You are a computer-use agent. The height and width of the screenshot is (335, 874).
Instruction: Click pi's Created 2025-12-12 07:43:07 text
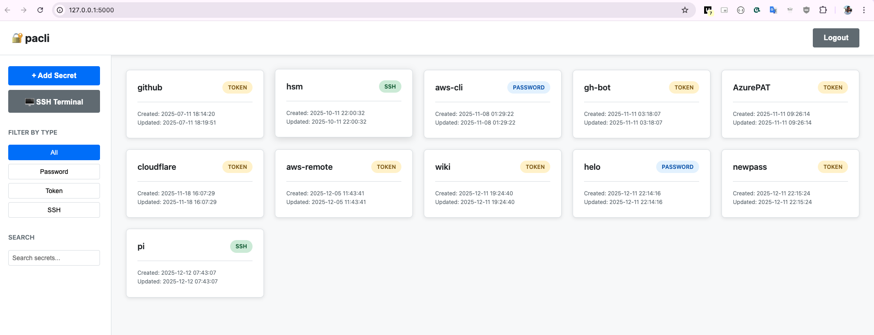[x=177, y=273]
